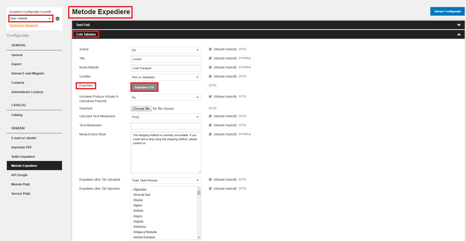The width and height of the screenshot is (466, 241).
Task: Open the Condiție dropdown
Action: 166,77
